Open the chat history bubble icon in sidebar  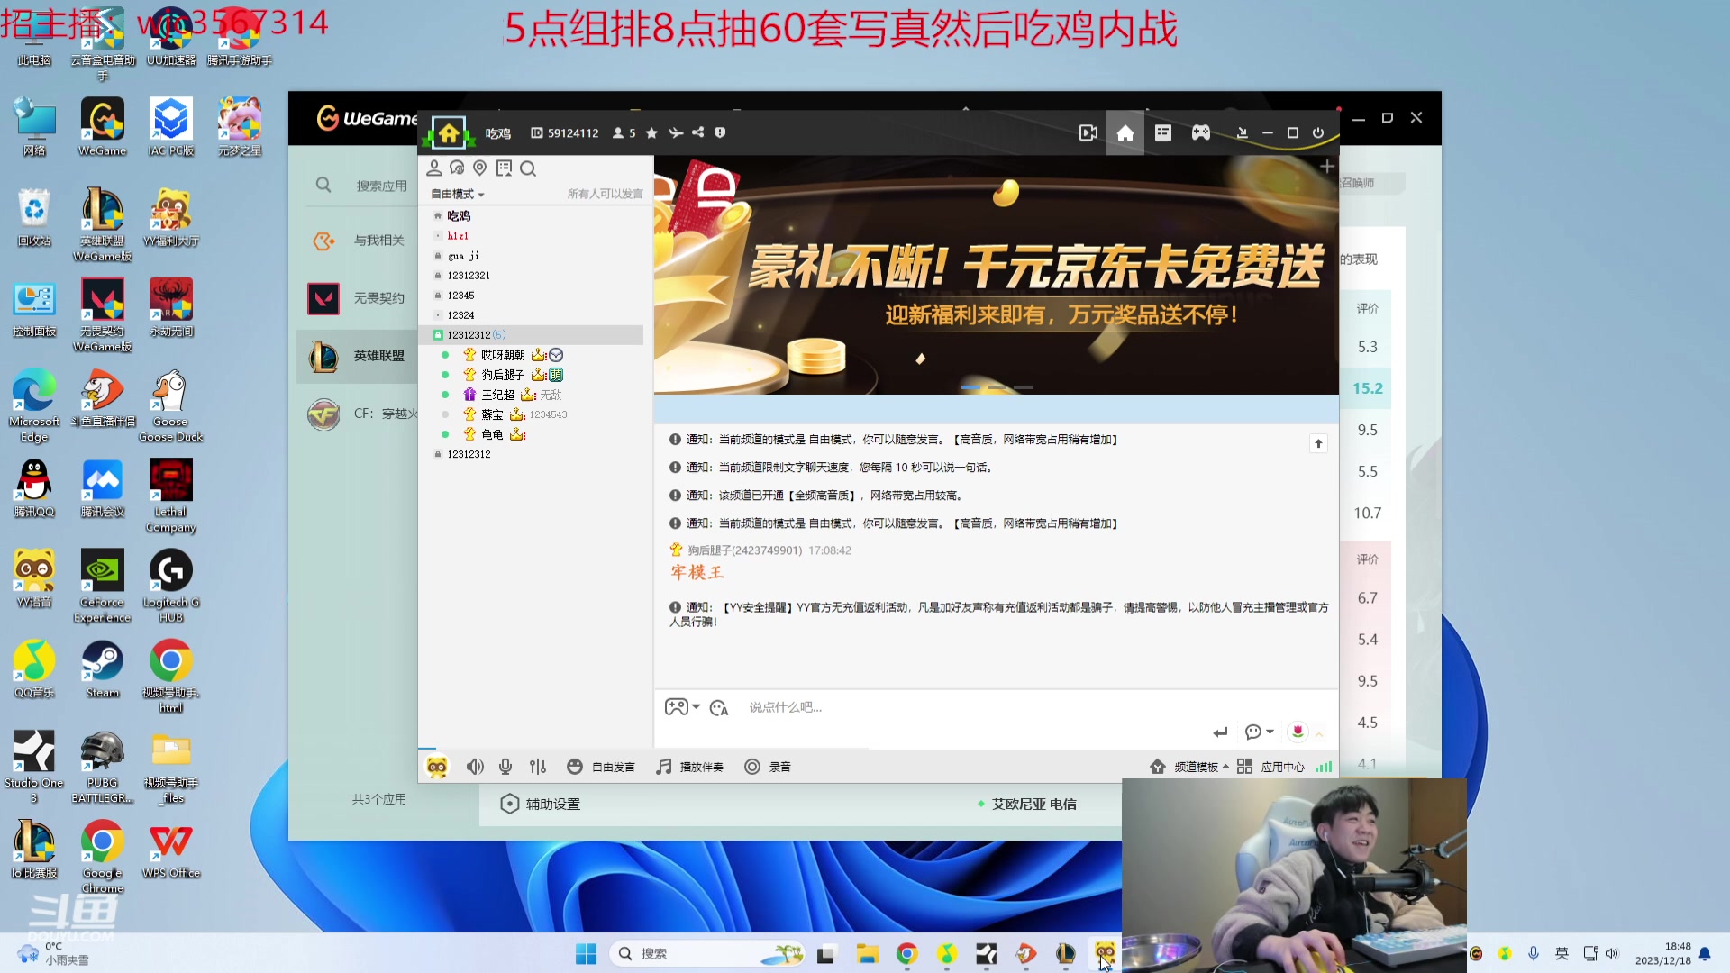point(457,168)
